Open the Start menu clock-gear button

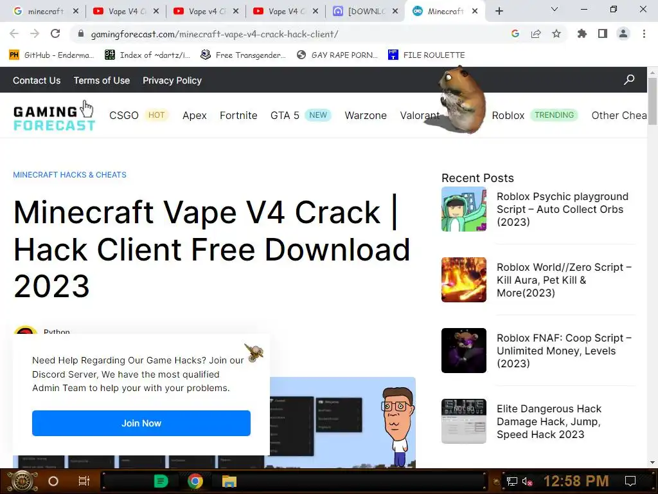tap(22, 481)
